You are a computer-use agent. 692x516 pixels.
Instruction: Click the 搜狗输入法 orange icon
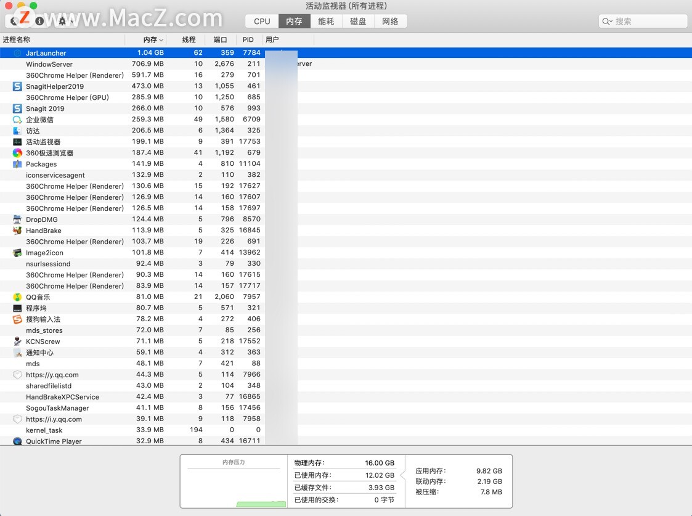pyautogui.click(x=17, y=319)
